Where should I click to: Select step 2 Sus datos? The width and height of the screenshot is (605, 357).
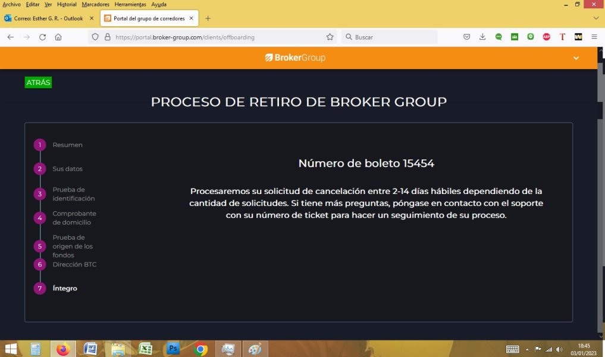58,168
